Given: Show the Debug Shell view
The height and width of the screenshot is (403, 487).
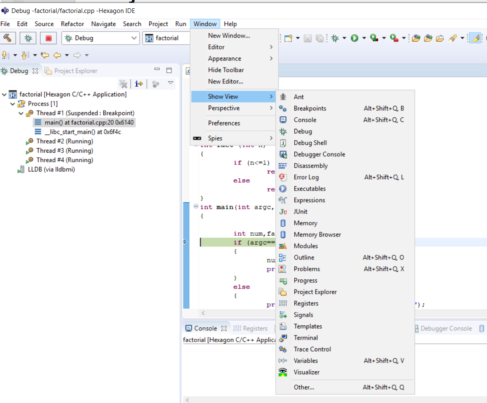Looking at the screenshot, I should (345, 143).
